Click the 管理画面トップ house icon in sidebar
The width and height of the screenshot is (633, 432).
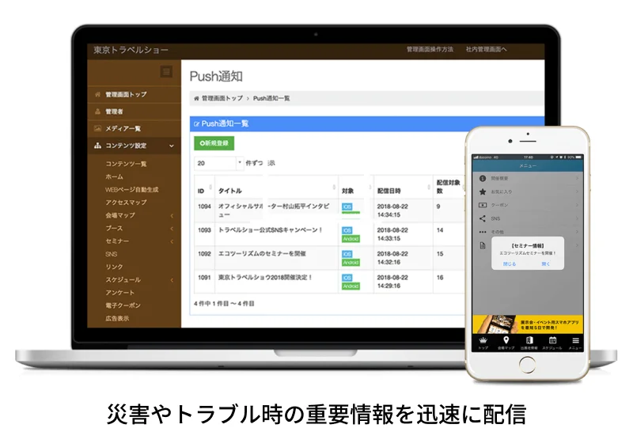(97, 94)
